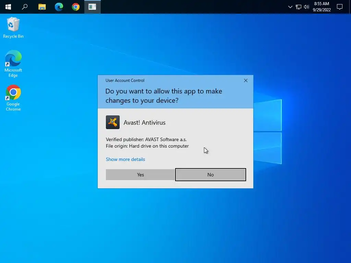Screen dimensions: 351x263
Task: Select the active installer taskbar item
Action: coord(93,7)
